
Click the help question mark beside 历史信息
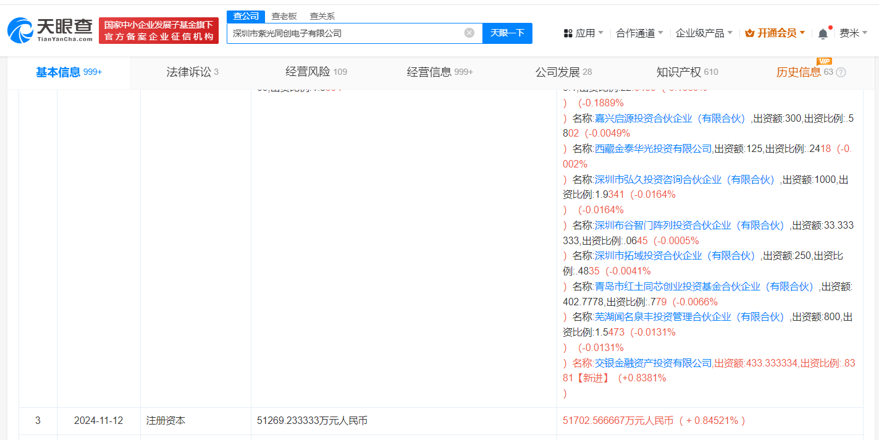coord(841,72)
